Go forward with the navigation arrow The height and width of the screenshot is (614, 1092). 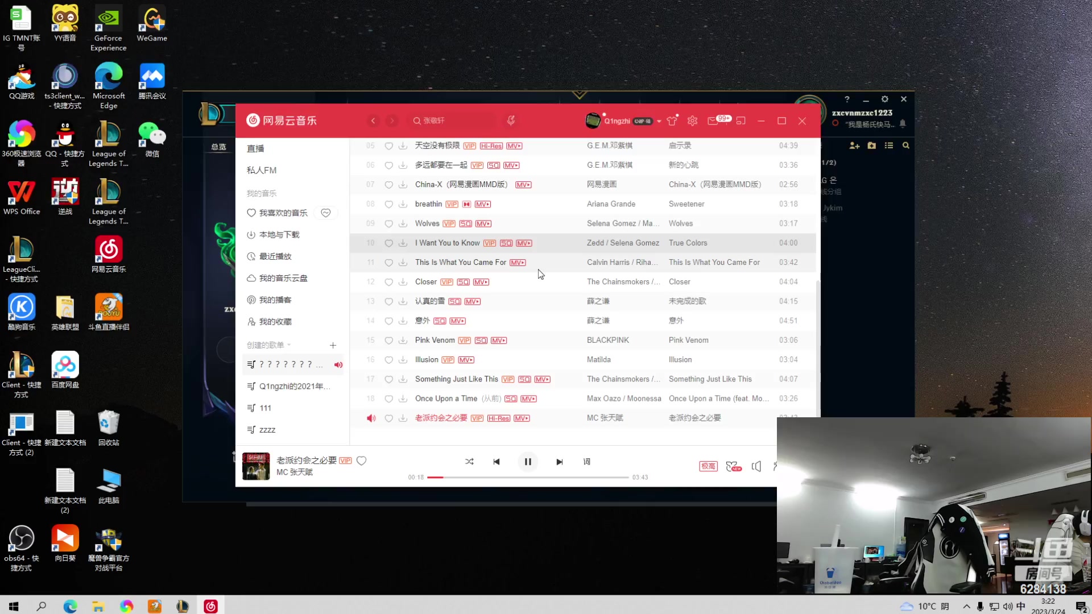(x=392, y=121)
